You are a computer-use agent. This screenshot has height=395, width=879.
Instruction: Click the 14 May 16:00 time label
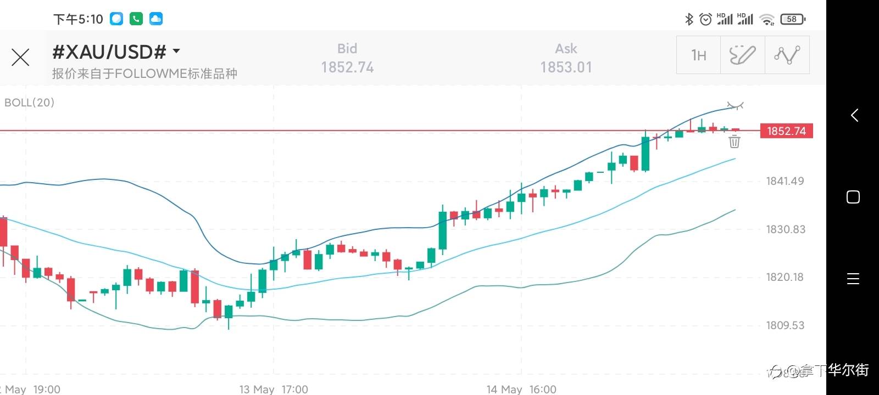(521, 389)
